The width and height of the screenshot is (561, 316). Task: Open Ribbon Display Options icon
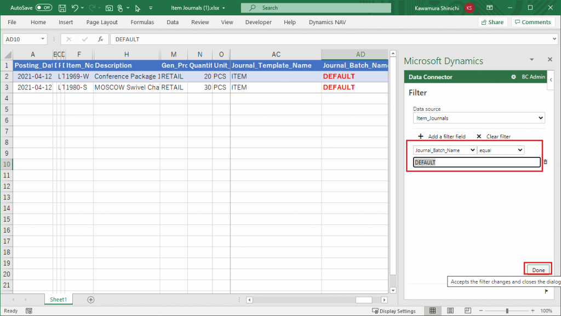pos(490,8)
